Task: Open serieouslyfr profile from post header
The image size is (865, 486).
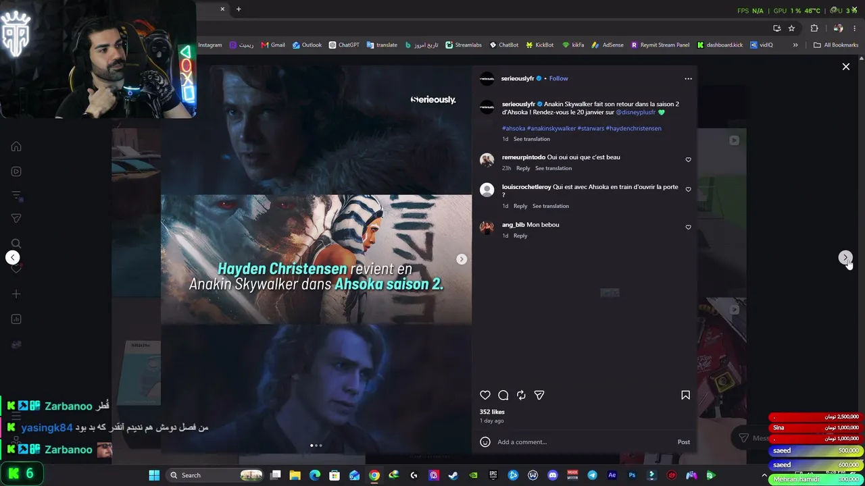Action: pos(518,79)
